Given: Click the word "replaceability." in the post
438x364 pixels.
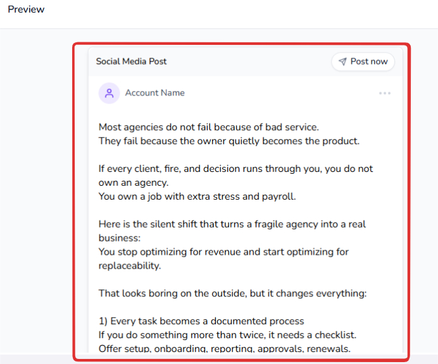Looking at the screenshot, I should click(x=129, y=265).
